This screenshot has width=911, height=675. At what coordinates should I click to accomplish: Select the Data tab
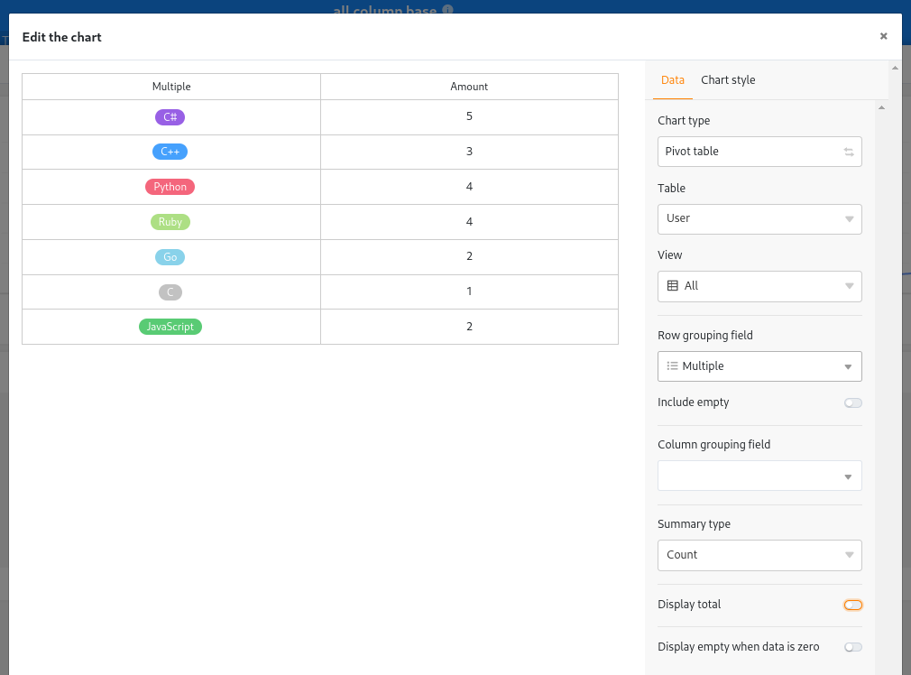[673, 80]
